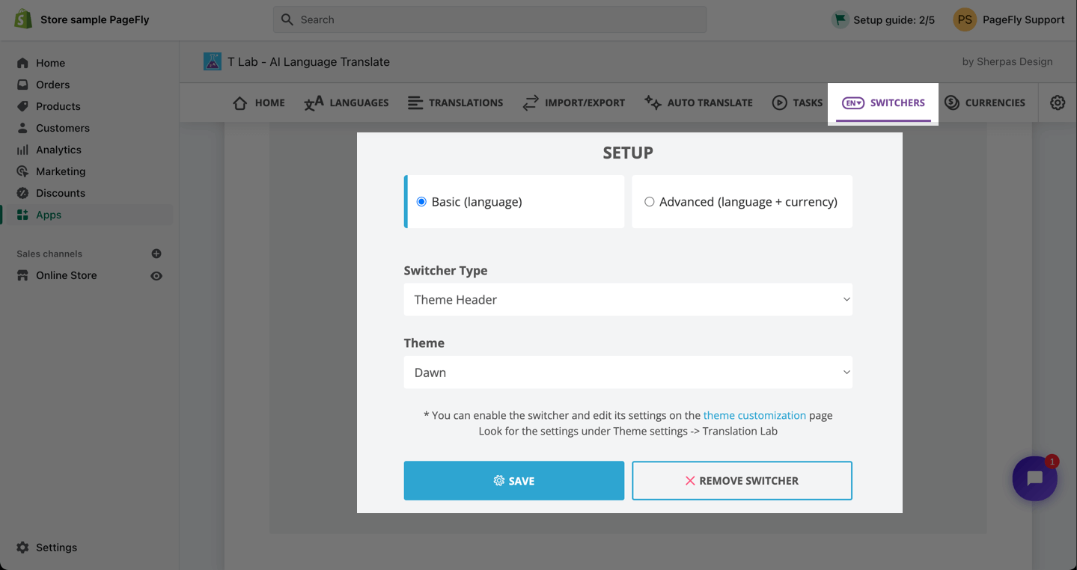
Task: Open the PS account avatar
Action: [x=965, y=19]
